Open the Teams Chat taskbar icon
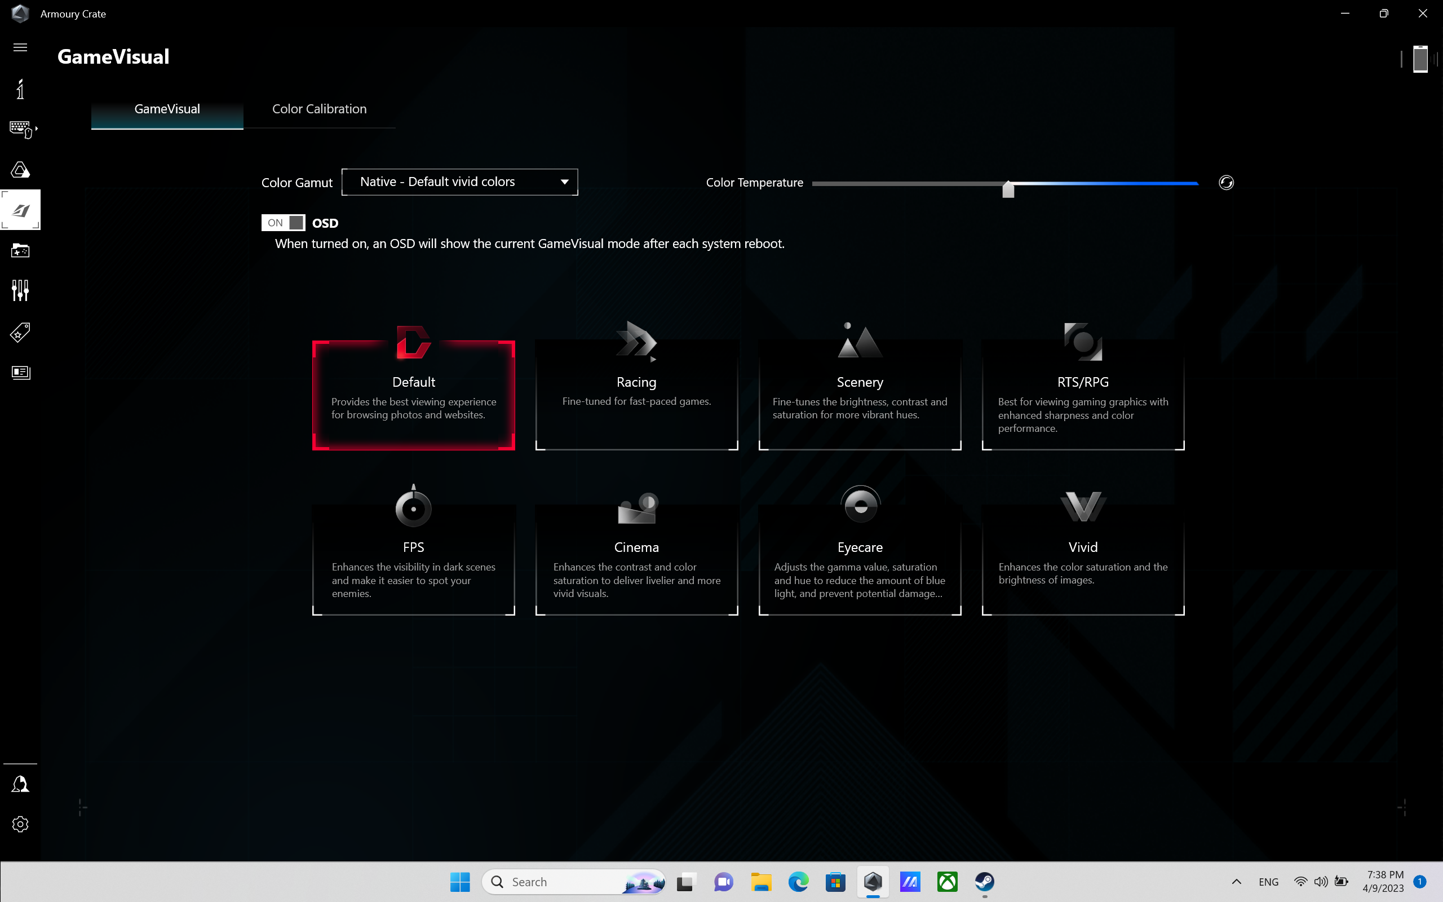 click(723, 882)
